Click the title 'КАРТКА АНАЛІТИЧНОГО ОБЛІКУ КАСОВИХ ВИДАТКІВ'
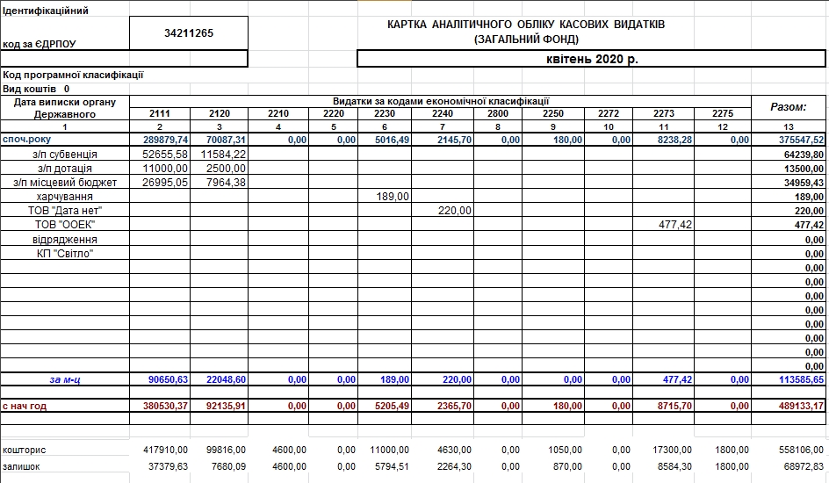 (x=526, y=25)
